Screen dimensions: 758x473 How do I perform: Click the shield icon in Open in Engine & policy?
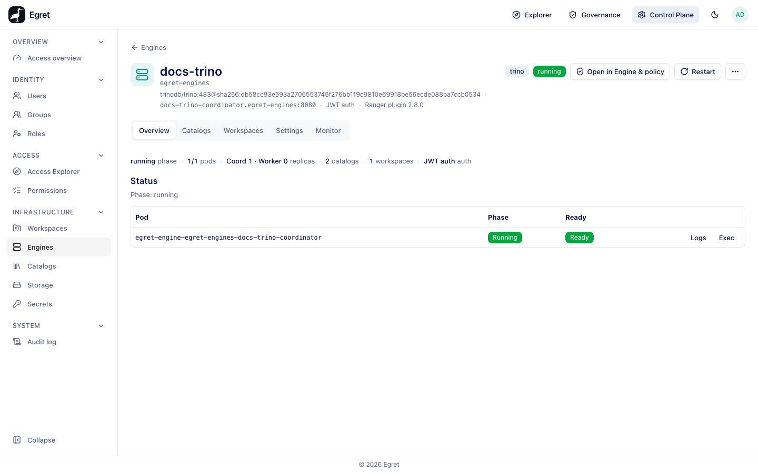pos(580,72)
